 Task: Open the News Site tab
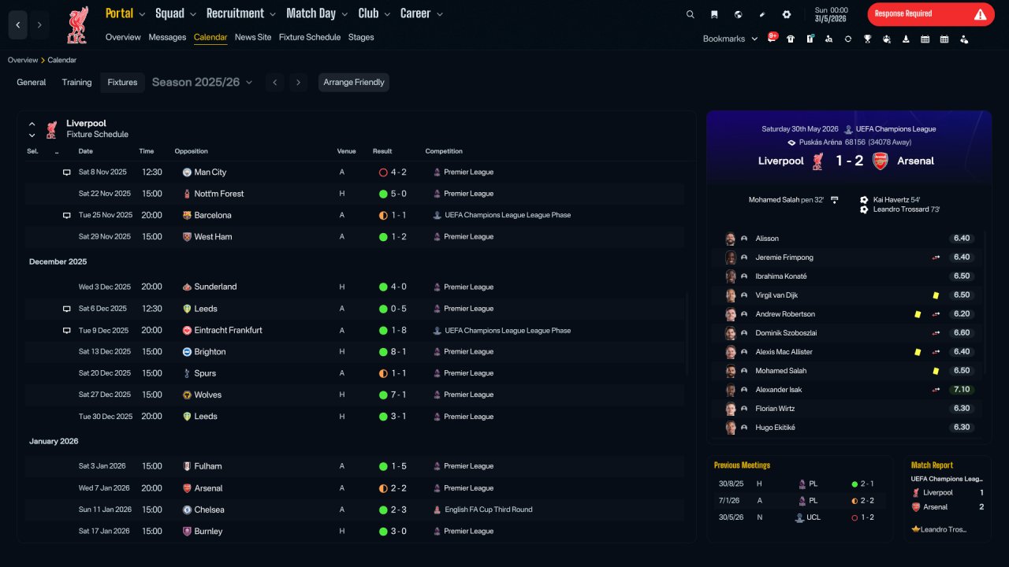coord(253,37)
